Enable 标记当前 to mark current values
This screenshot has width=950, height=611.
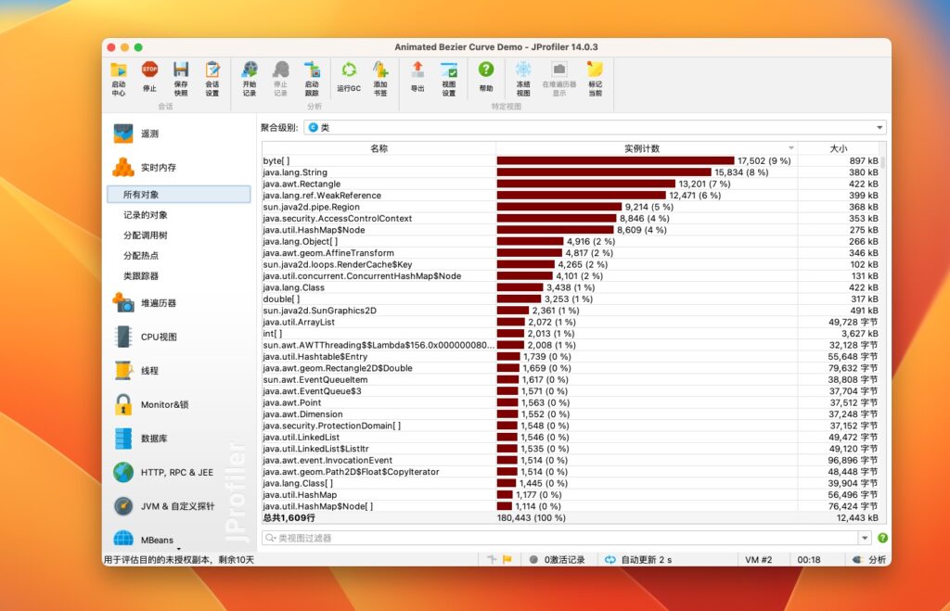pos(595,74)
